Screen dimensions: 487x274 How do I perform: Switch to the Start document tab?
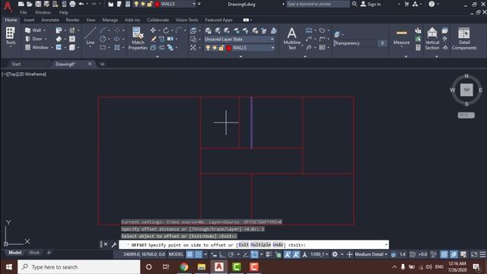click(16, 64)
